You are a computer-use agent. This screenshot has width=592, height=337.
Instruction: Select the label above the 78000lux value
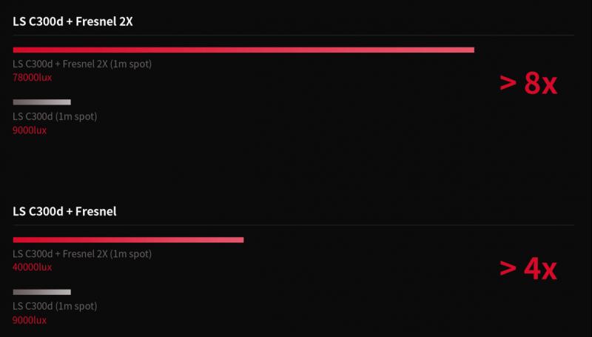[82, 64]
